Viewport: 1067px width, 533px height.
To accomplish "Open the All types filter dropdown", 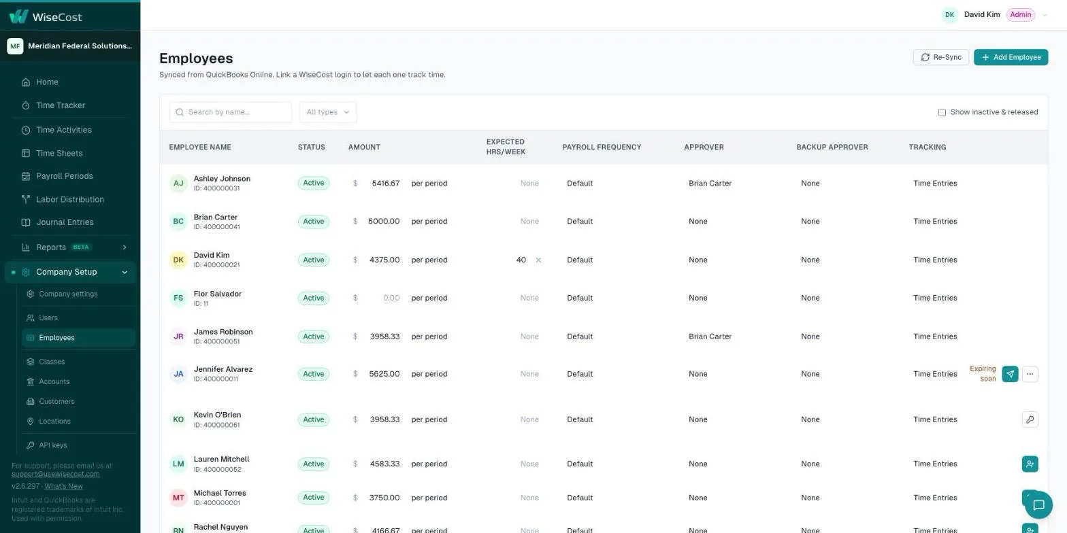I will point(328,112).
